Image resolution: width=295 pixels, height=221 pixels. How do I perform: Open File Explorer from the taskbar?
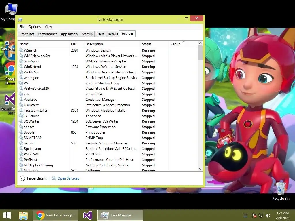point(23,215)
